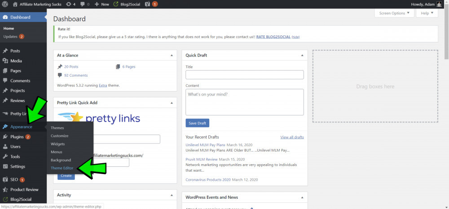Screen dimensions: 449x209
Task: Expand the Screen Options dropdown
Action: coord(394,13)
